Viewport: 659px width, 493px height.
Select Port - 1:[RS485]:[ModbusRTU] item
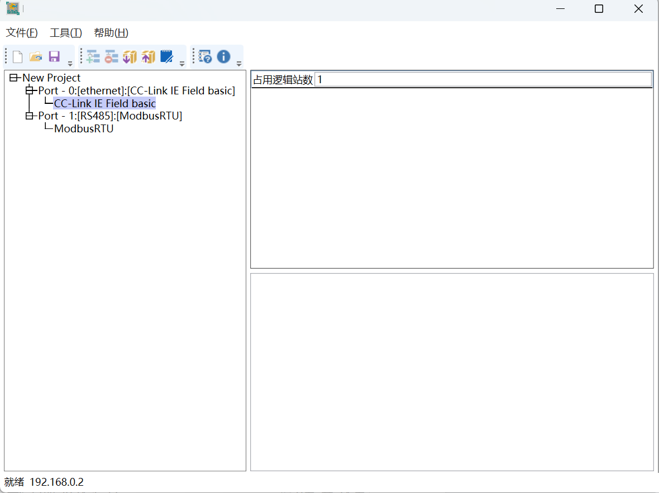pos(110,116)
